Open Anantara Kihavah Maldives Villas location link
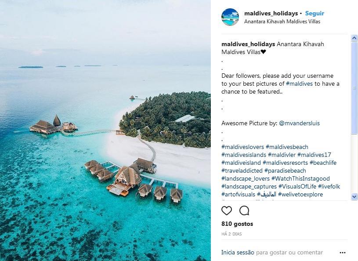Screen dimensions: 358x261 point(282,22)
